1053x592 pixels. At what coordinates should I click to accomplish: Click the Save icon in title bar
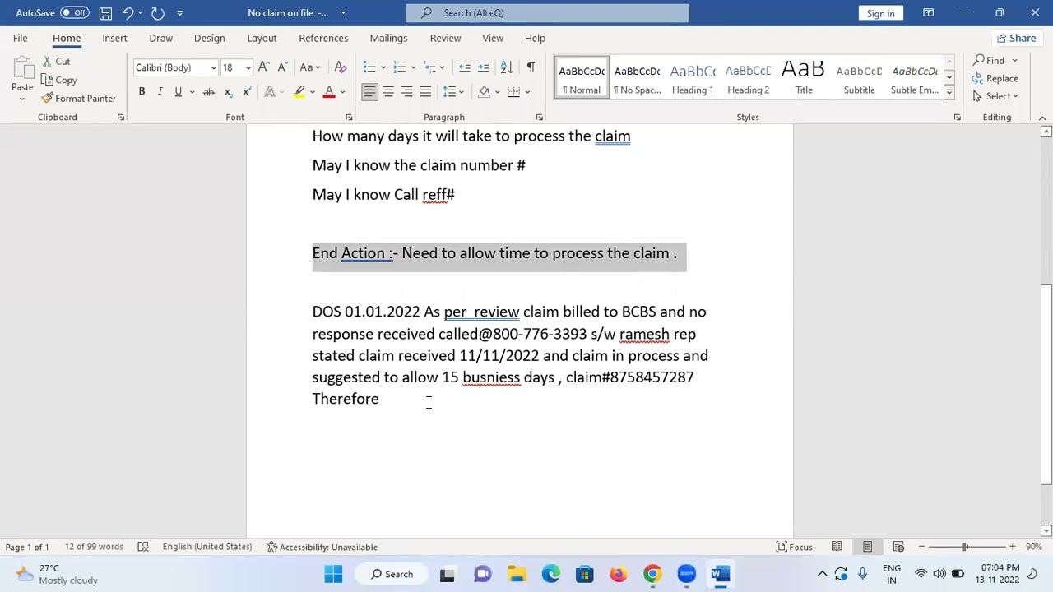[105, 12]
